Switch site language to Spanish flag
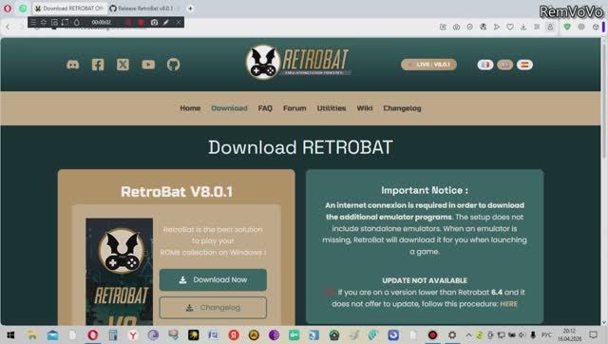Screen dimensions: 608x344 pyautogui.click(x=524, y=65)
